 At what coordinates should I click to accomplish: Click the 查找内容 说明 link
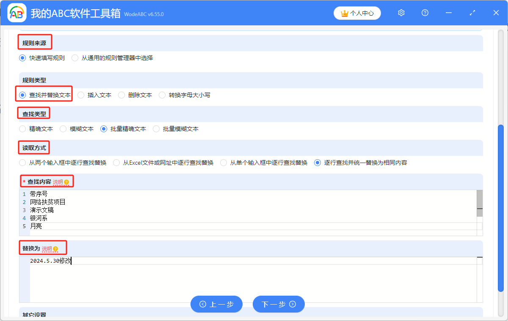(x=58, y=182)
